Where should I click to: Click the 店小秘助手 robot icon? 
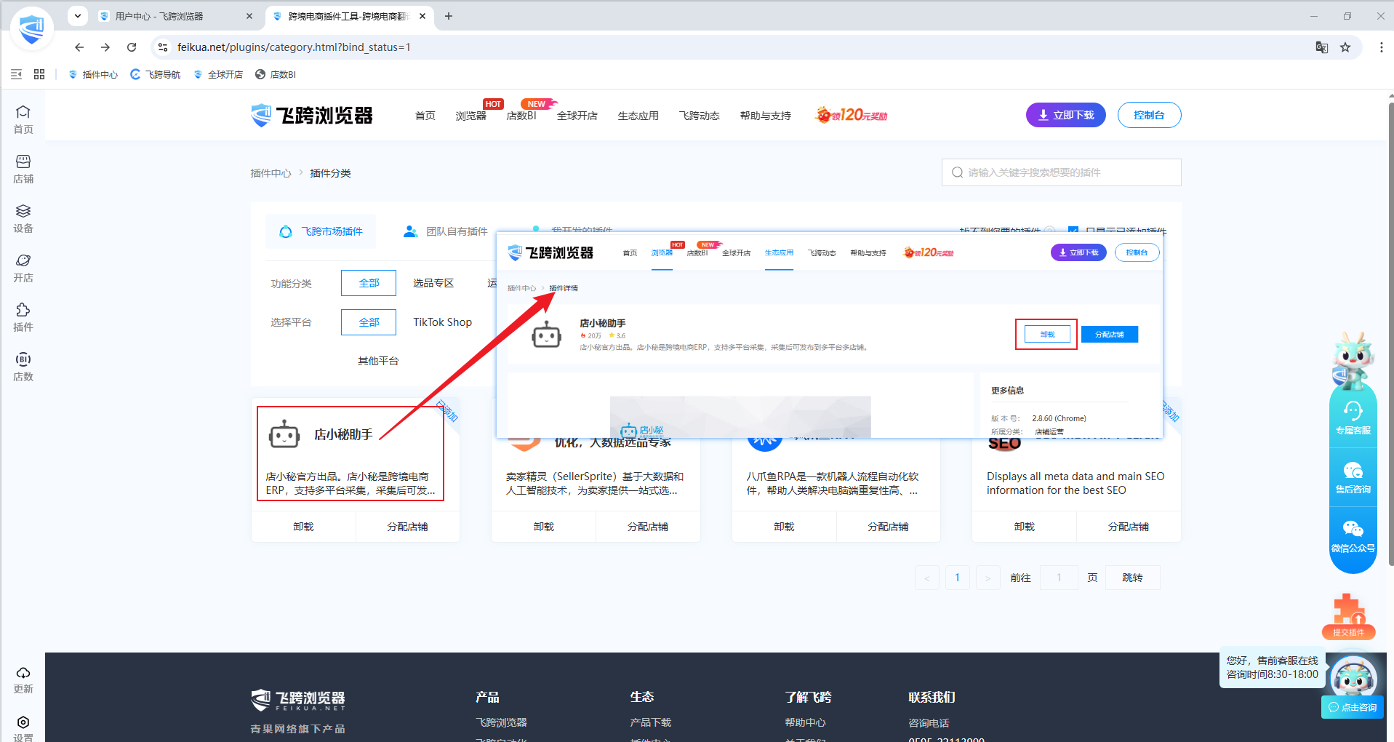(x=284, y=434)
